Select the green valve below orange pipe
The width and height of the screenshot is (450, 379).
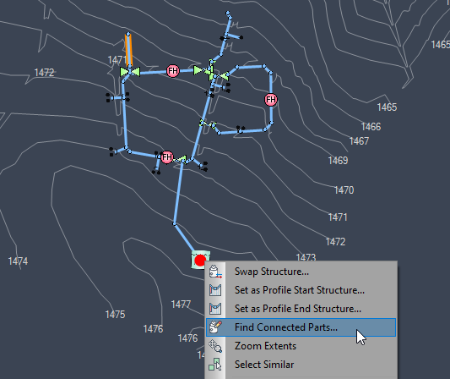coord(130,72)
